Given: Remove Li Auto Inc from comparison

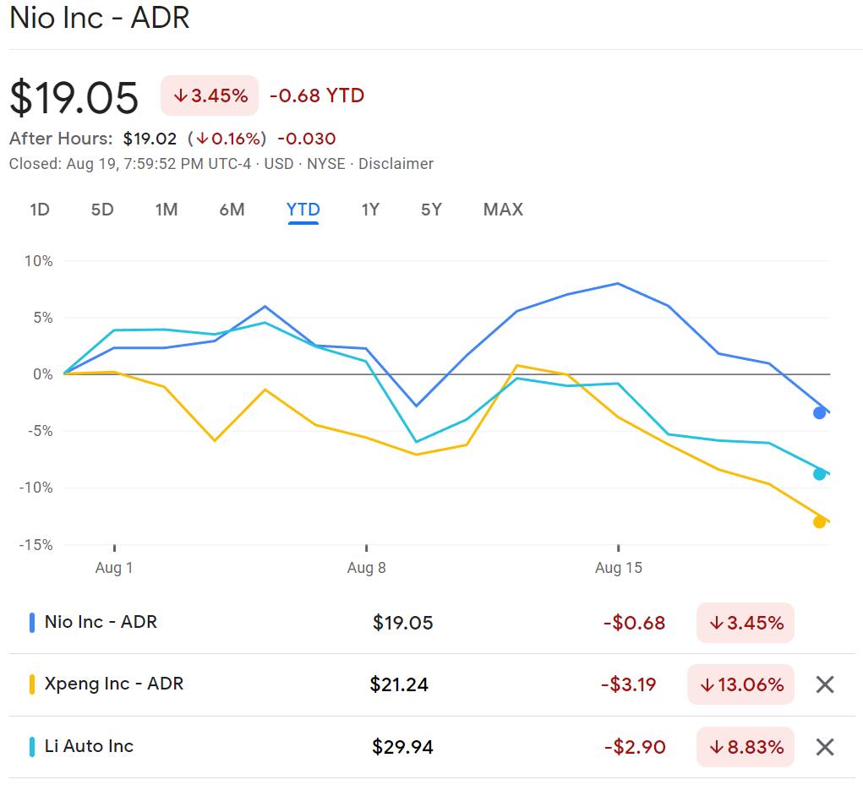Looking at the screenshot, I should tap(825, 747).
